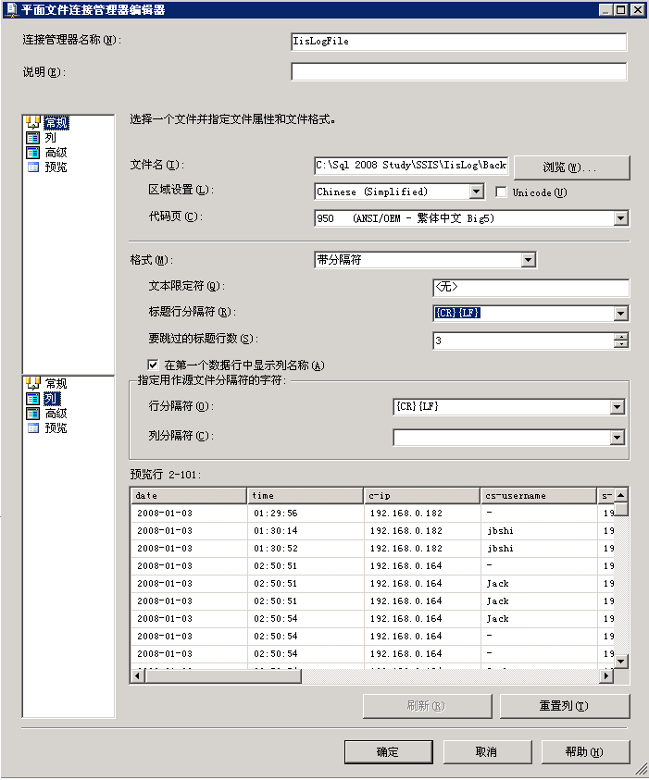Image resolution: width=649 pixels, height=780 pixels.
Task: Click the 高级 page icon in upper list
Action: 32,153
